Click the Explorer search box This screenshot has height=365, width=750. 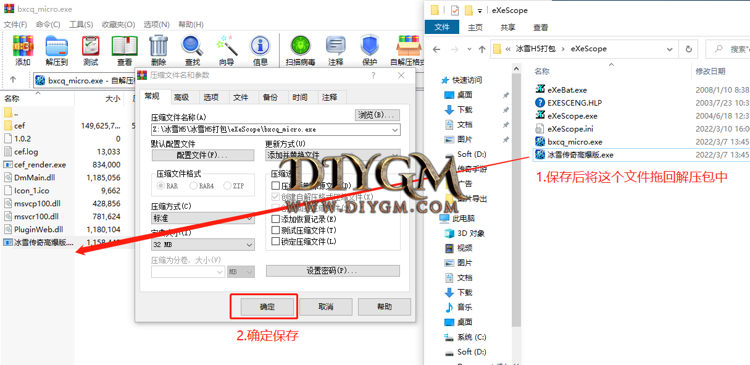(728, 49)
